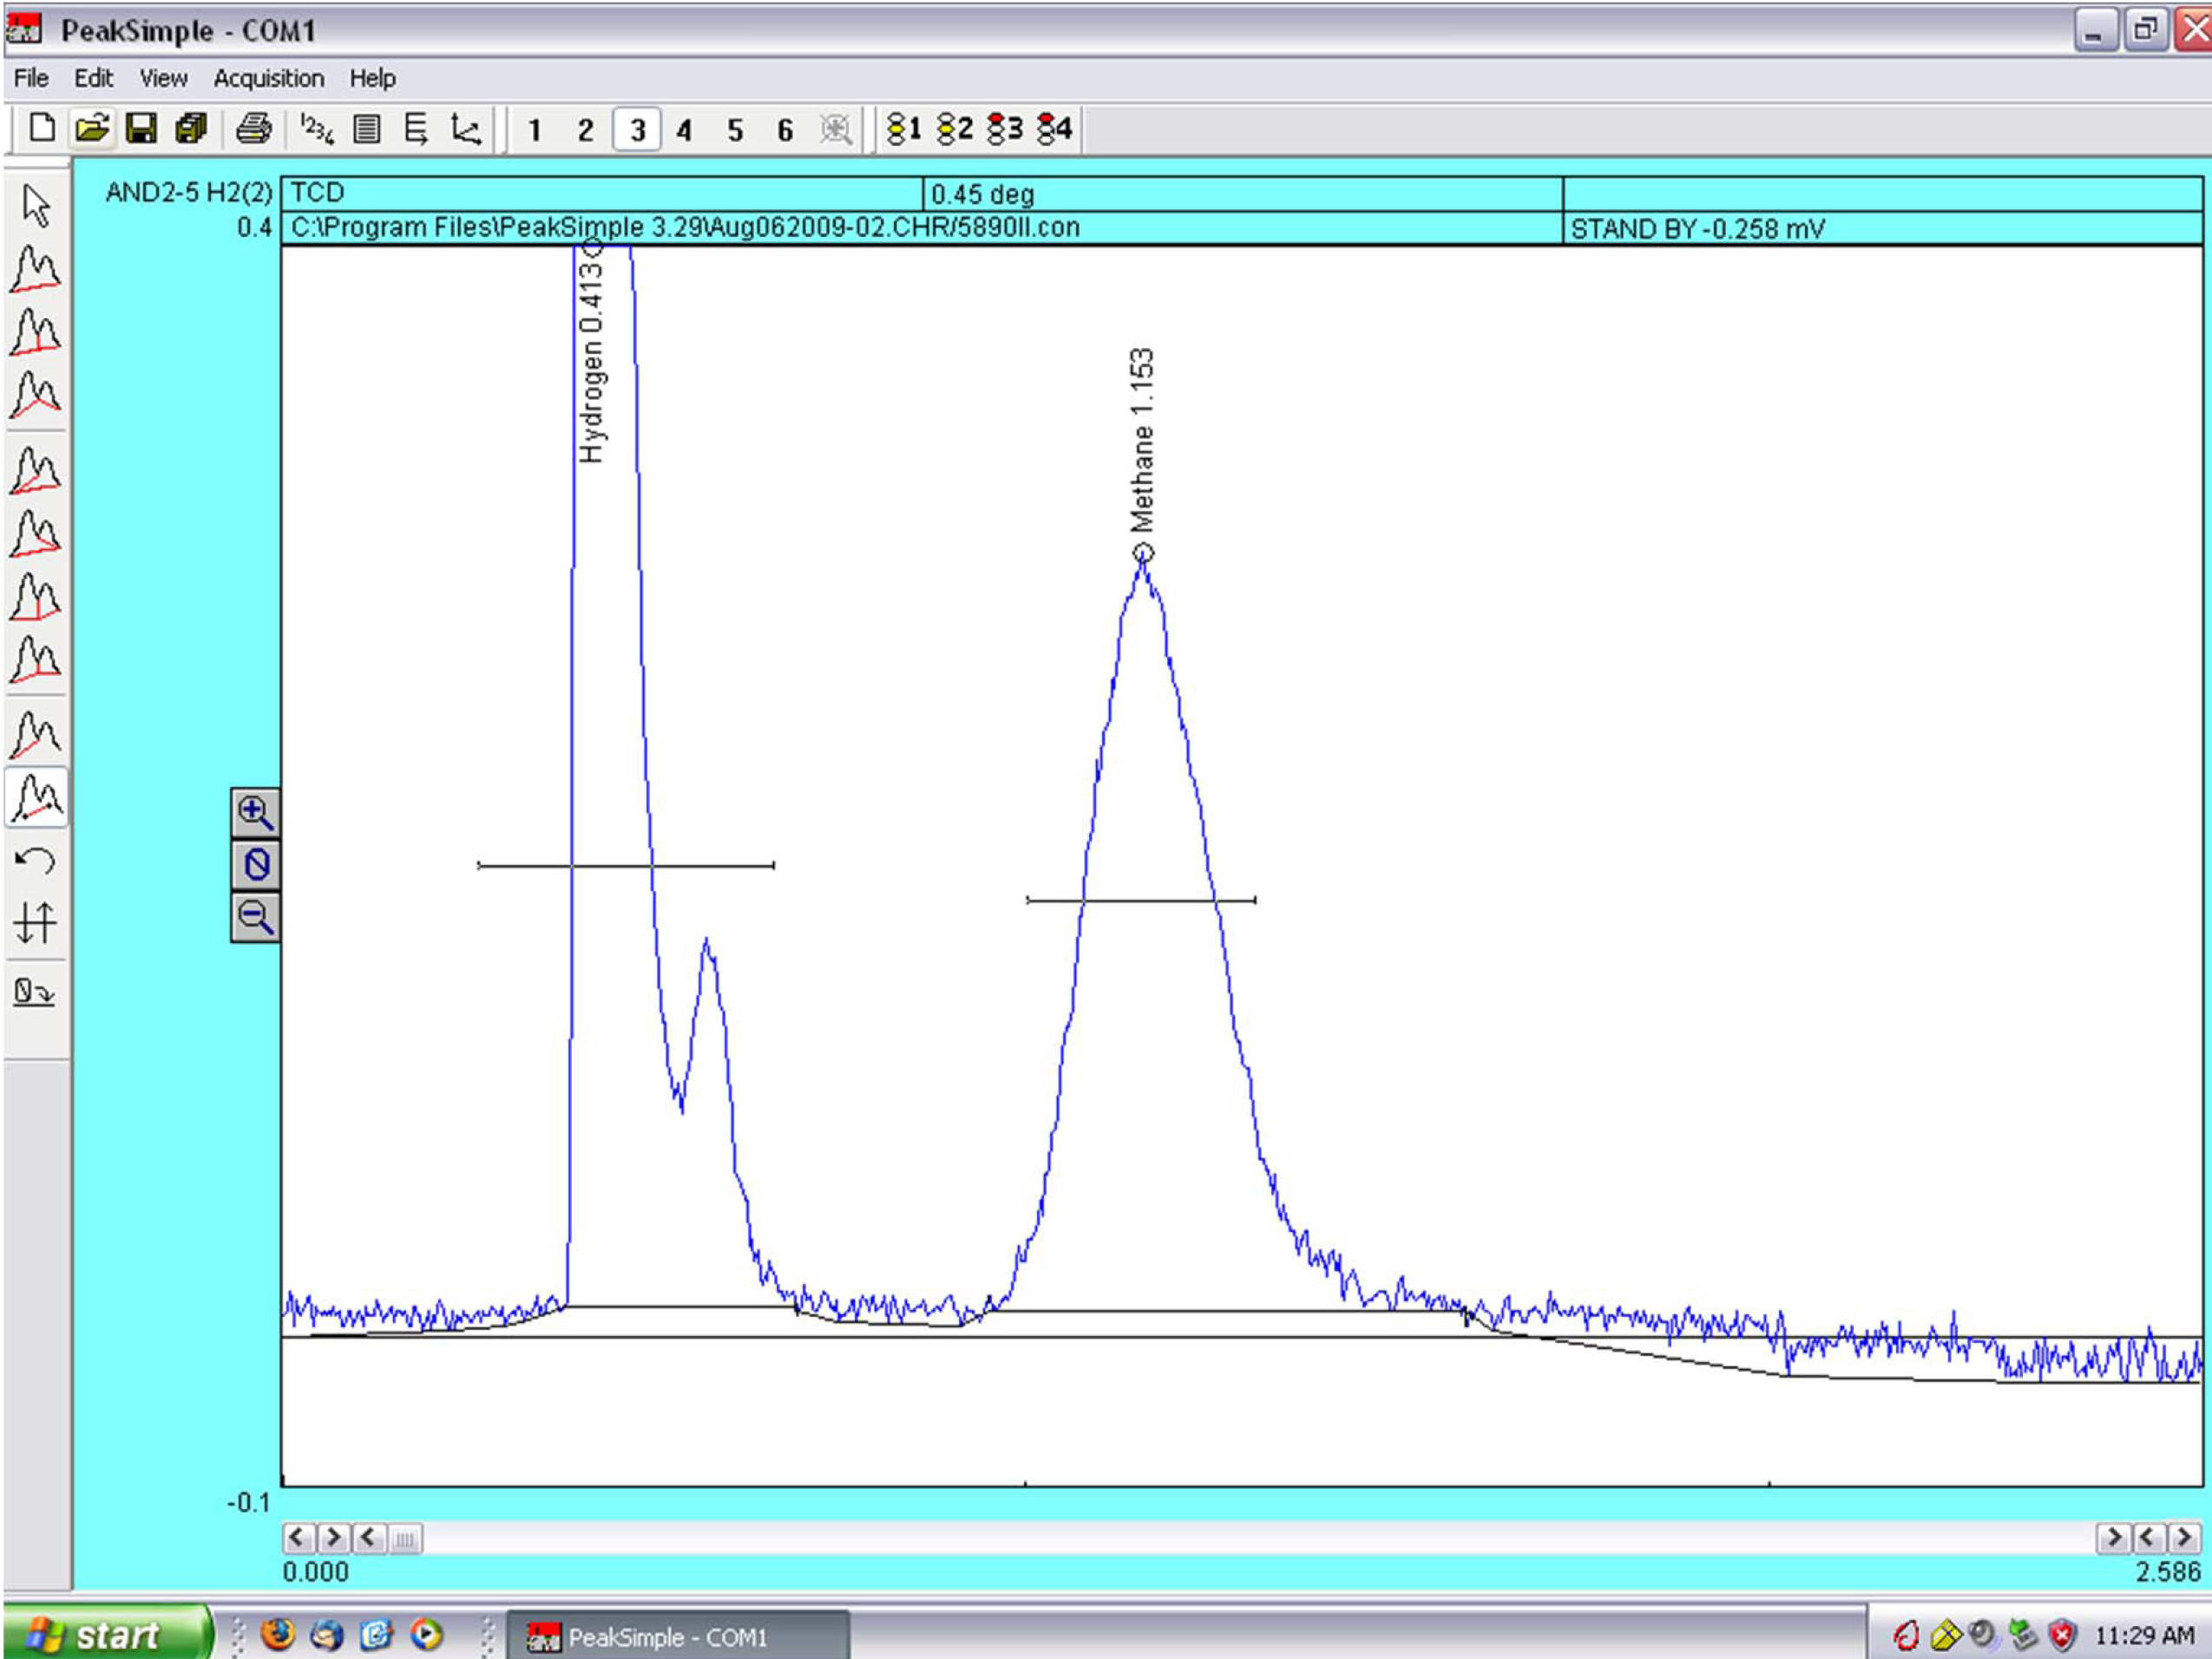Click the Save All multiple-disks icon
This screenshot has width=2212, height=1659.
[x=191, y=128]
